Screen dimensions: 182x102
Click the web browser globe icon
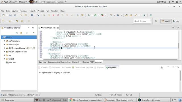point(144,15)
